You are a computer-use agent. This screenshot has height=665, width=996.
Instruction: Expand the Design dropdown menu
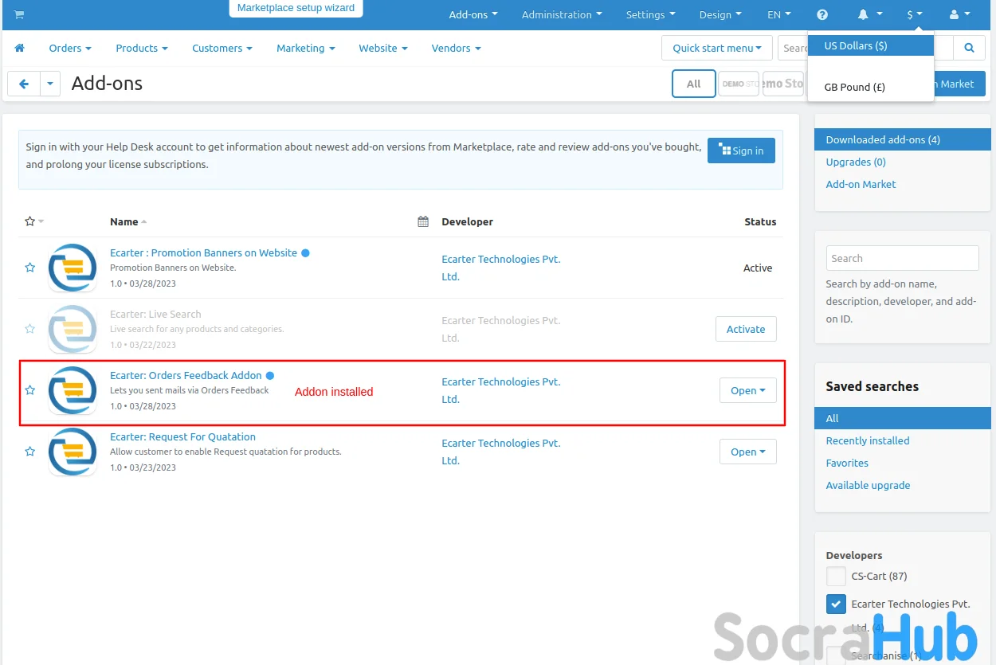coord(720,14)
